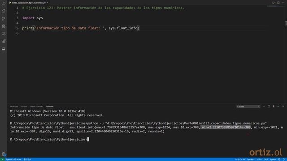Click line number 3 in the gutter
The width and height of the screenshot is (287, 161).
click(x=17, y=18)
